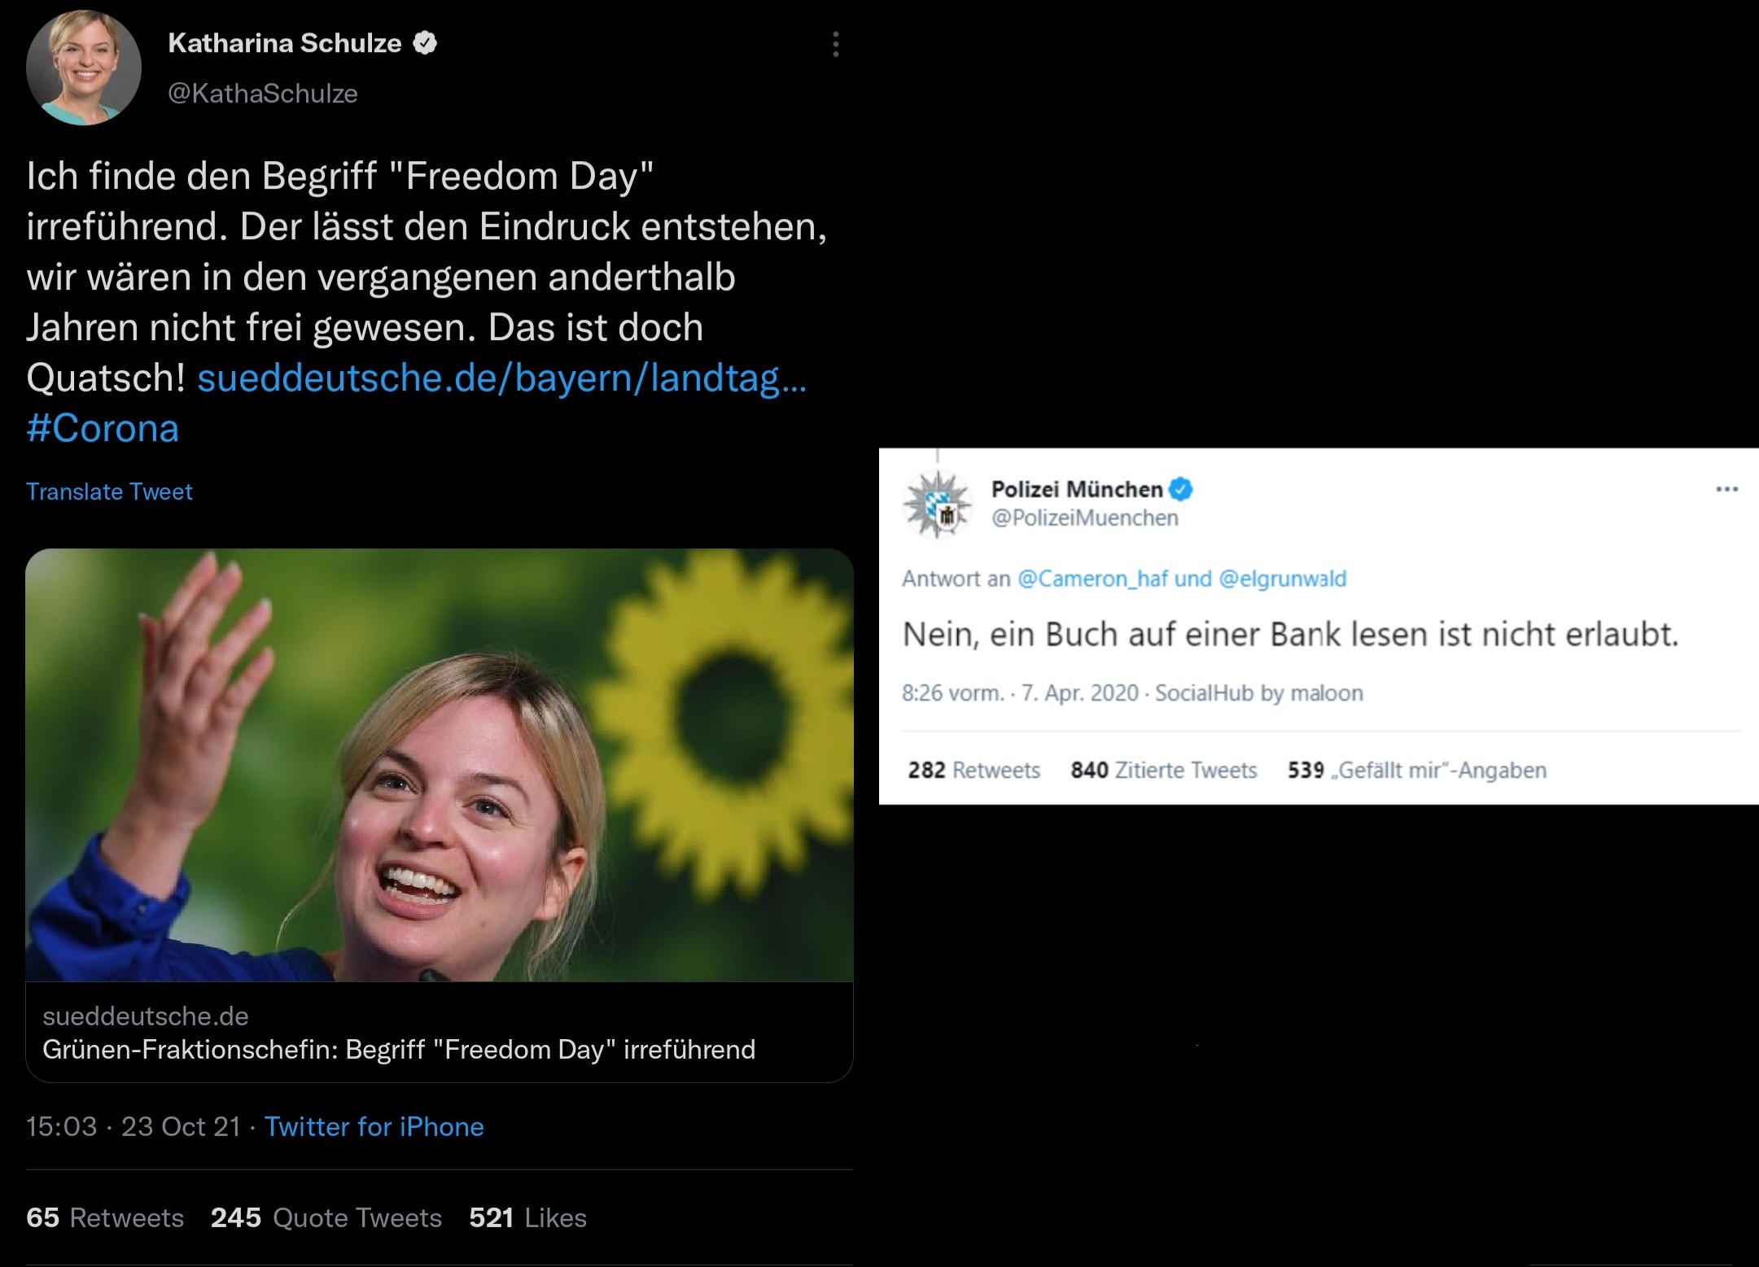The height and width of the screenshot is (1267, 1759).
Task: View the 521 Likes list
Action: coord(527,1217)
